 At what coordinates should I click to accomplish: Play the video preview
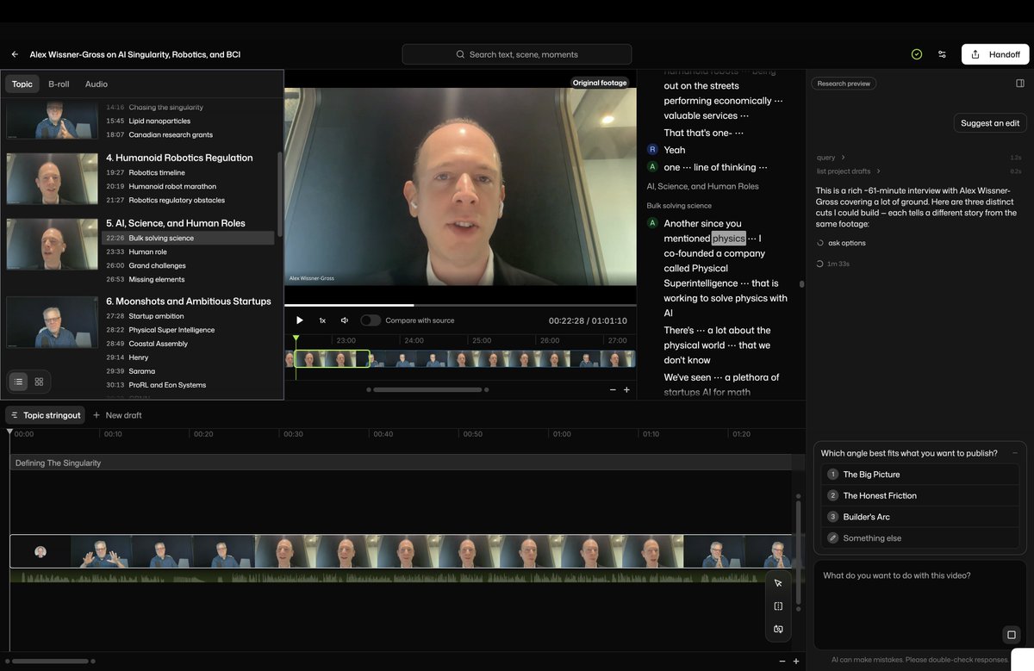click(300, 320)
